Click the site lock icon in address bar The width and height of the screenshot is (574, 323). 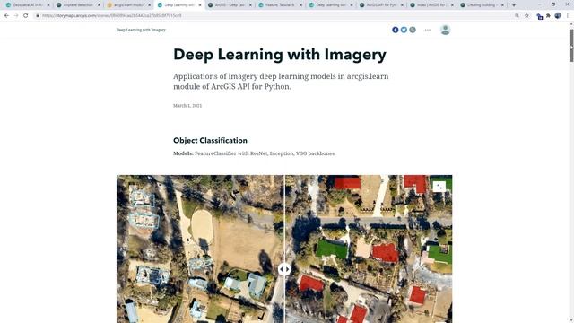(38, 16)
